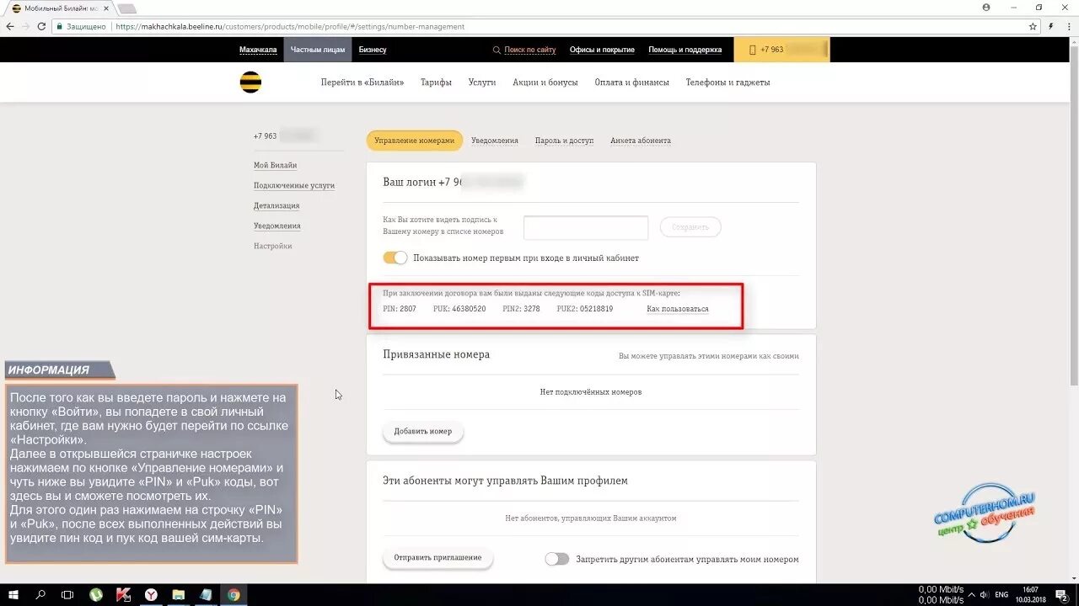This screenshot has height=606, width=1079.
Task: Open Kaspersky from the taskbar
Action: (x=123, y=594)
